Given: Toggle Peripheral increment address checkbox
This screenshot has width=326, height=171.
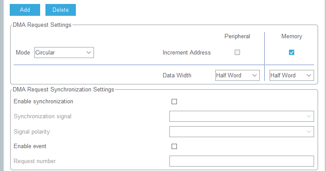Looking at the screenshot, I should (x=237, y=52).
